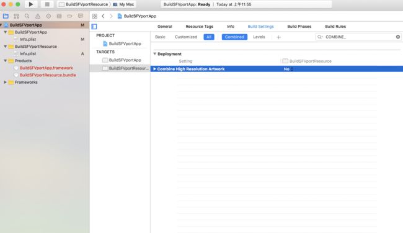The height and width of the screenshot is (233, 403).
Task: Choose the My Mac run destination
Action: tap(123, 4)
